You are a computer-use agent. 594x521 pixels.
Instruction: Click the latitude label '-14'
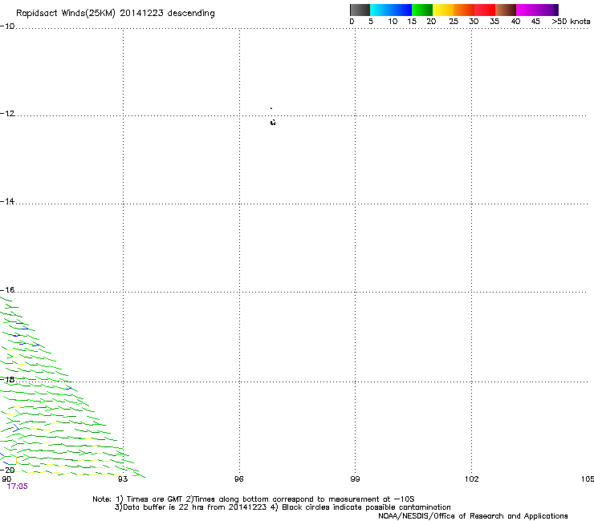pos(7,201)
